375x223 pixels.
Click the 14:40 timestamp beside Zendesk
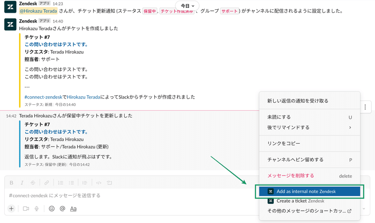point(58,21)
